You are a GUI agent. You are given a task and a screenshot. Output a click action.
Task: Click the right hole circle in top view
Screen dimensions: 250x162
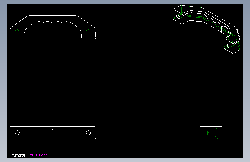(x=88, y=133)
